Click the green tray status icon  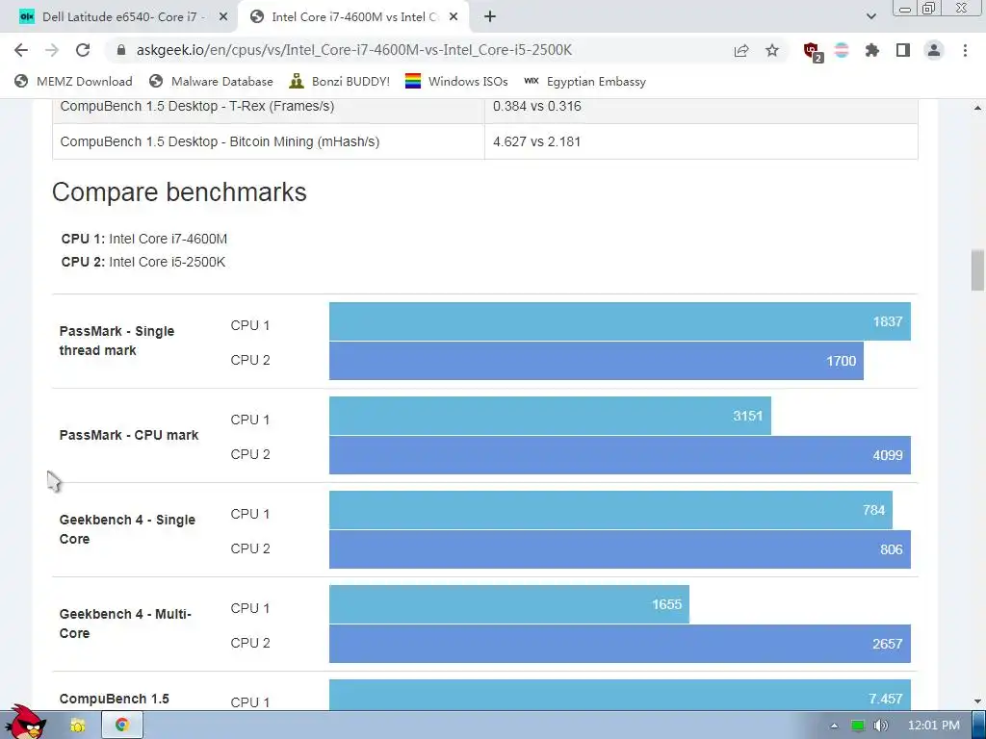(857, 726)
